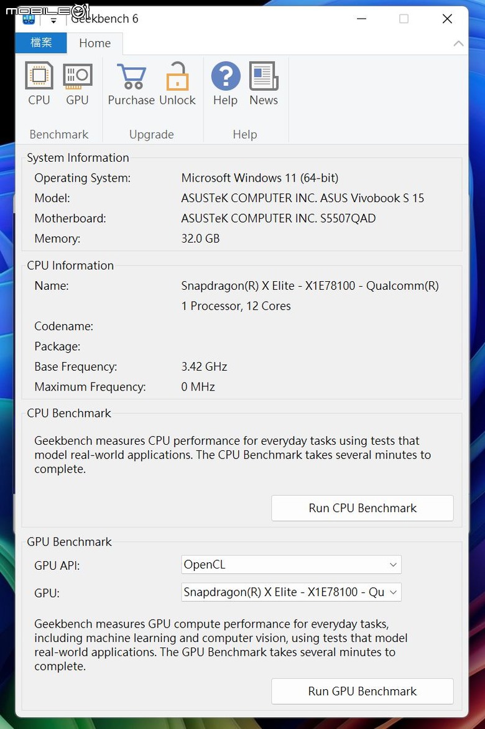
Task: Select the maximum frequency '0 MHz'
Action: [198, 387]
